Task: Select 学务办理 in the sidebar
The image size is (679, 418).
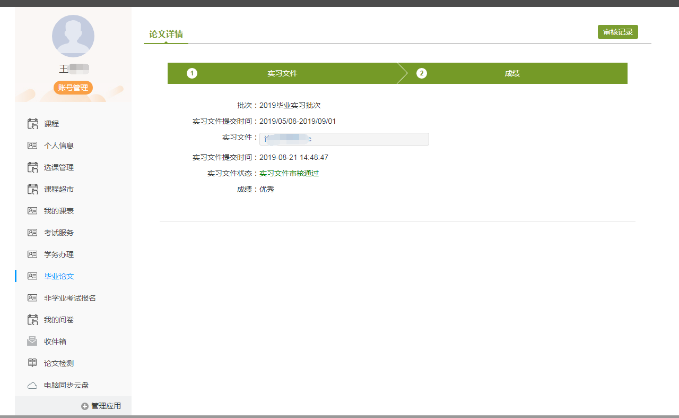Action: coord(58,254)
